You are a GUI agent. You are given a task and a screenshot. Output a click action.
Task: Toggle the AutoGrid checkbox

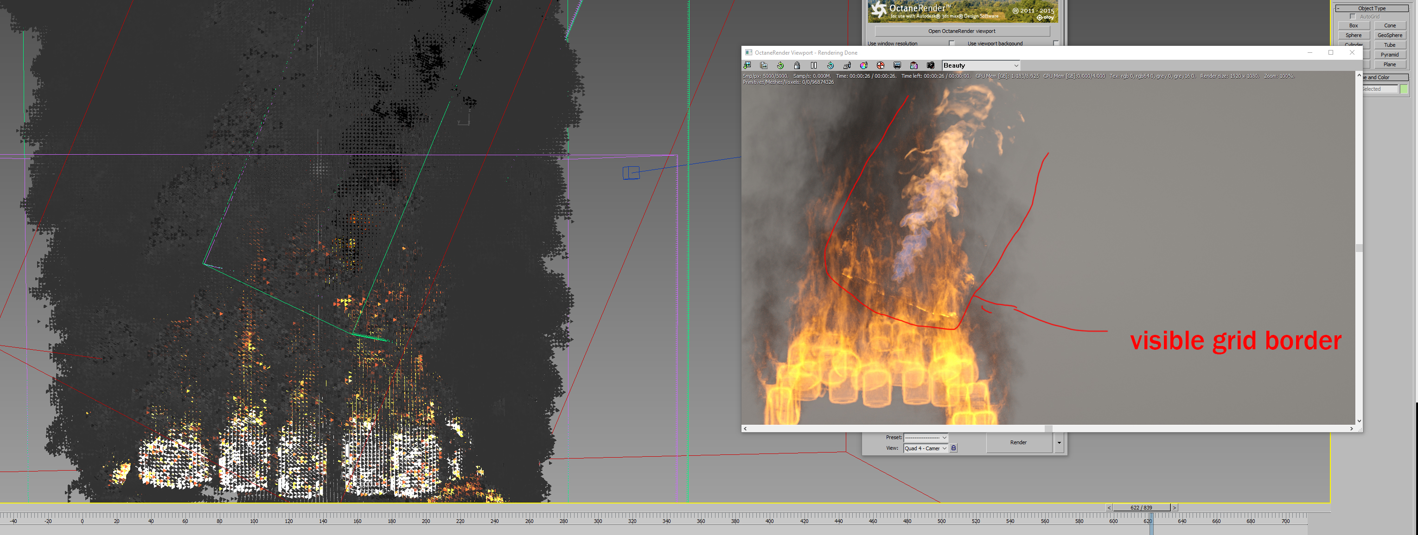pos(1353,17)
